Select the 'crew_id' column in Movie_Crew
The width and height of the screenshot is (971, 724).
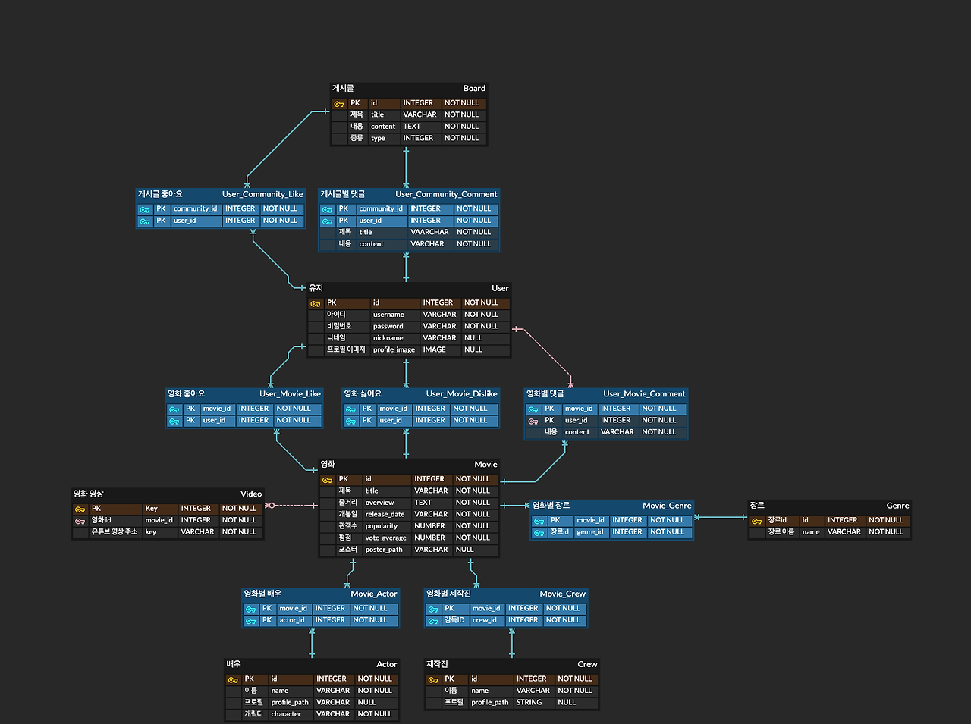coord(485,621)
